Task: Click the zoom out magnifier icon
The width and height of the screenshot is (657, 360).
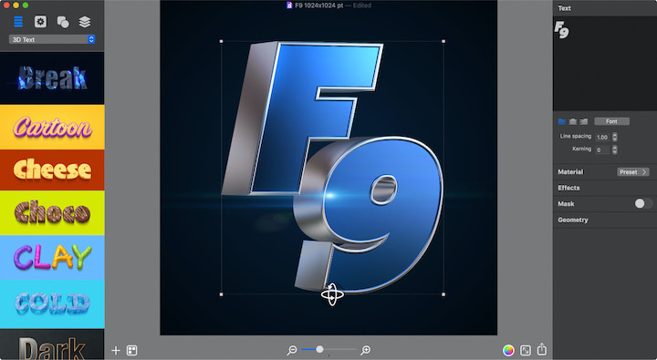Action: click(x=292, y=350)
